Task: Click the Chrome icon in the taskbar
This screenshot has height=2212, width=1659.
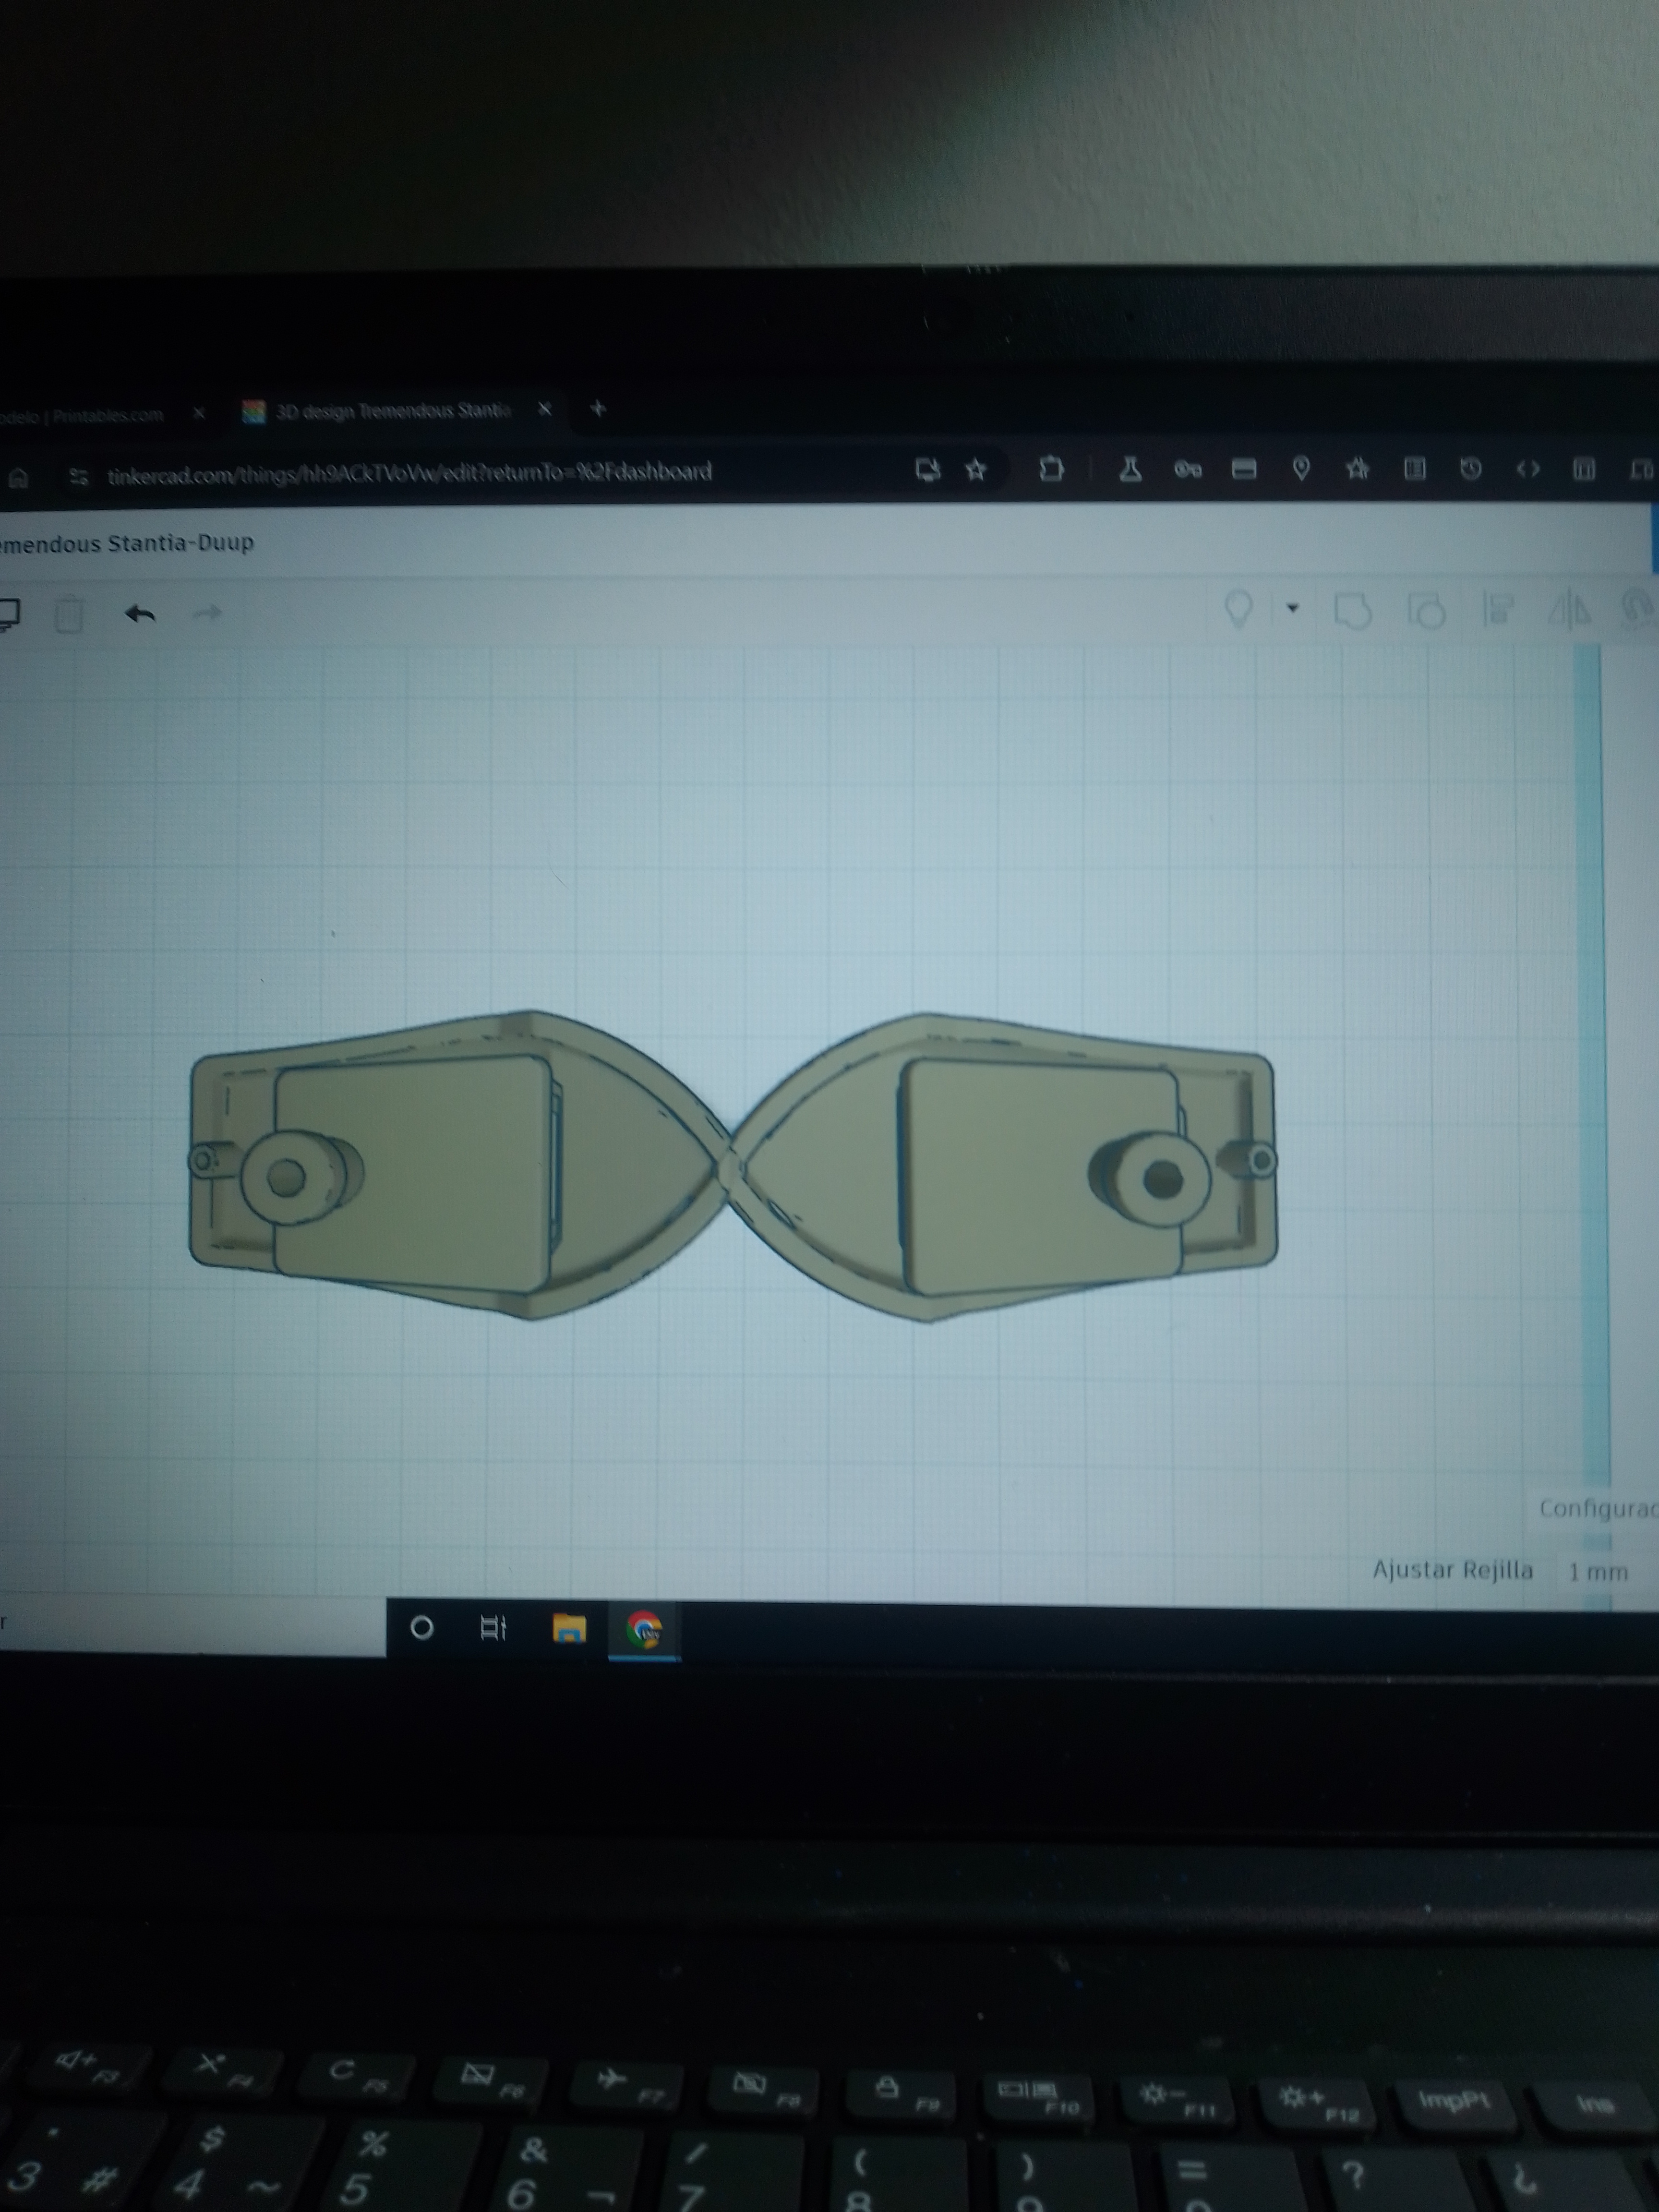Action: coord(644,1630)
